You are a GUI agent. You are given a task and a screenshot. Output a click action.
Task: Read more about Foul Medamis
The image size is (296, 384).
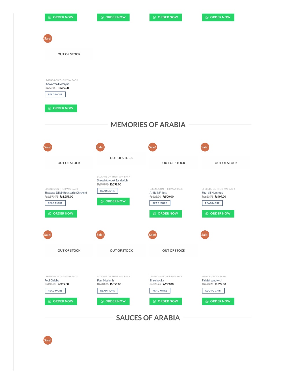click(x=108, y=291)
